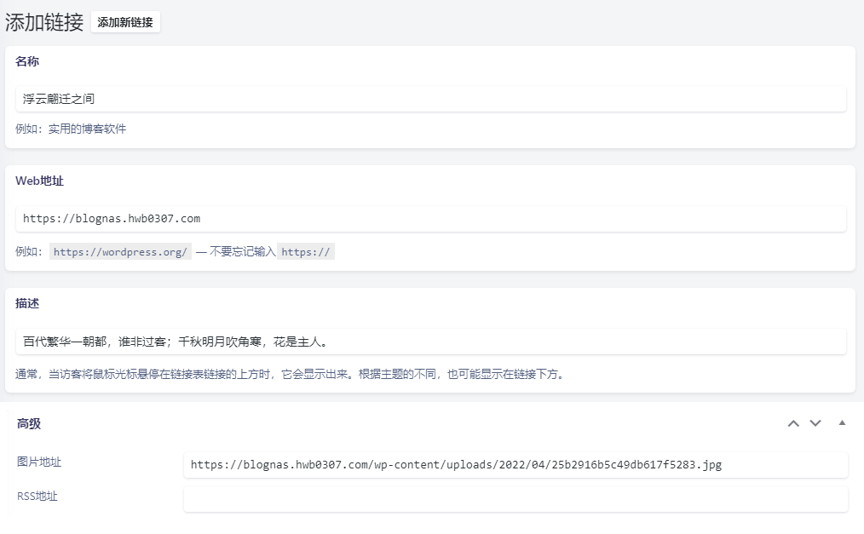Screen dimensions: 864x534
Task: Click the 添加链接 page heading
Action: [46, 23]
